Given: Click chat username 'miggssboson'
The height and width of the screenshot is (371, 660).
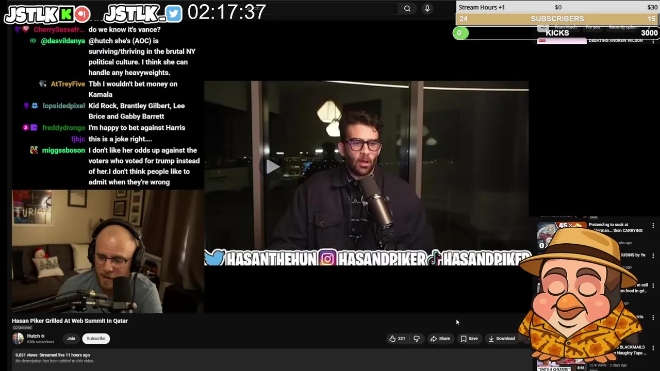Looking at the screenshot, I should tap(63, 150).
